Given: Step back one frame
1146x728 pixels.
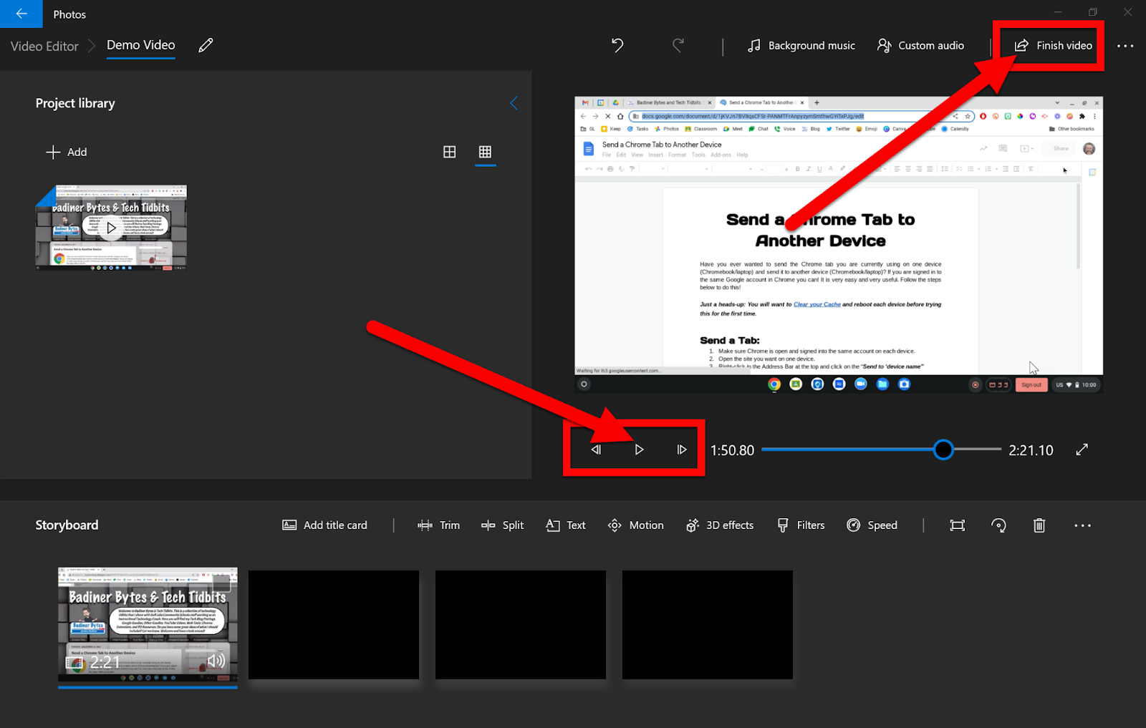Looking at the screenshot, I should (x=596, y=450).
